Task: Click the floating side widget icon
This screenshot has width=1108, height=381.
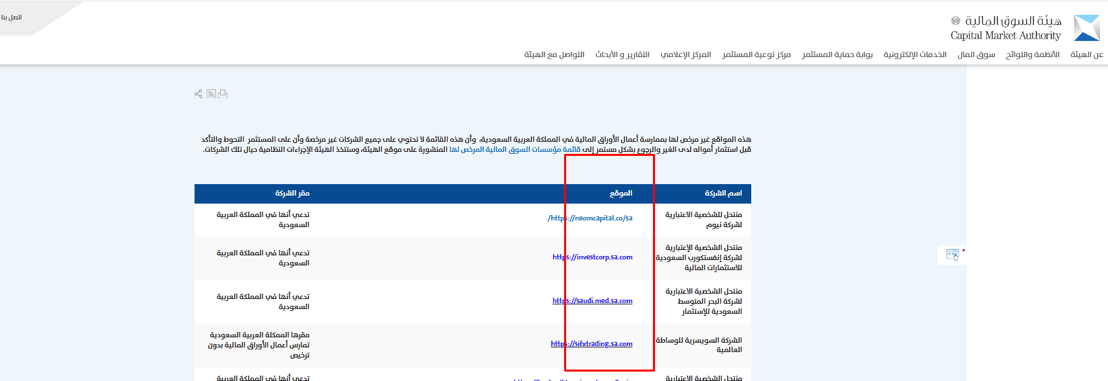Action: point(953,255)
